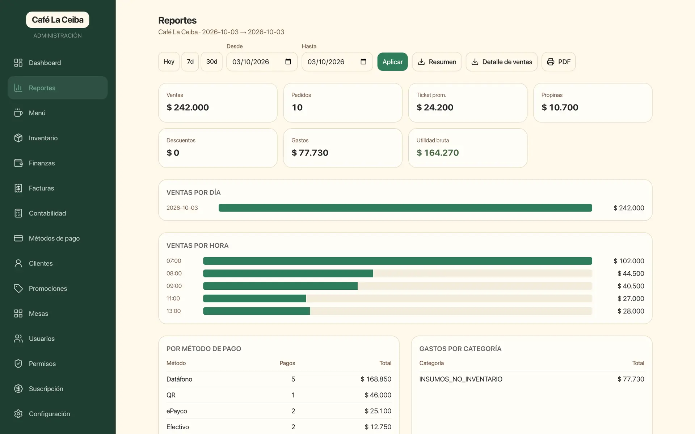Image resolution: width=695 pixels, height=434 pixels.
Task: Navigate to Contabilidad
Action: pyautogui.click(x=58, y=213)
